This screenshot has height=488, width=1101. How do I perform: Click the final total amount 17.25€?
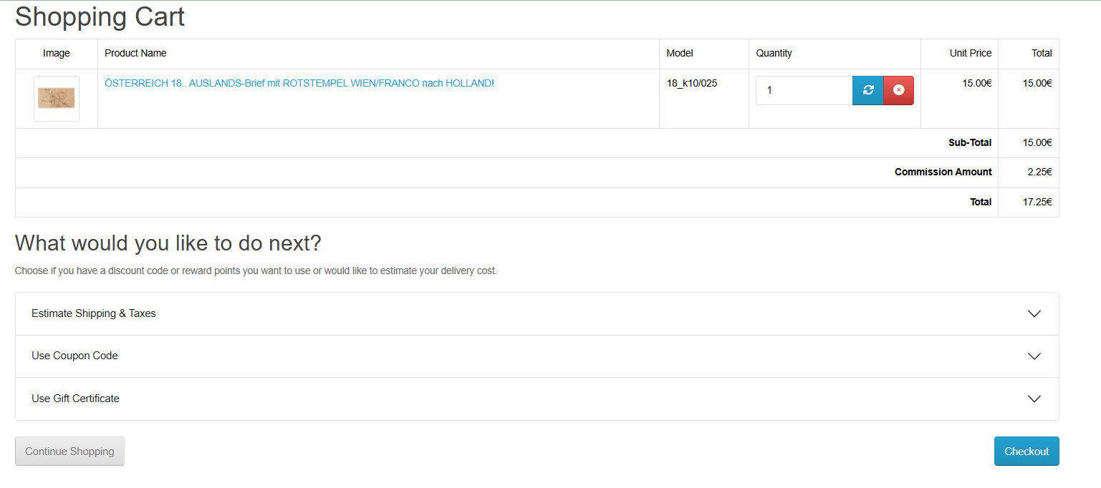1037,202
